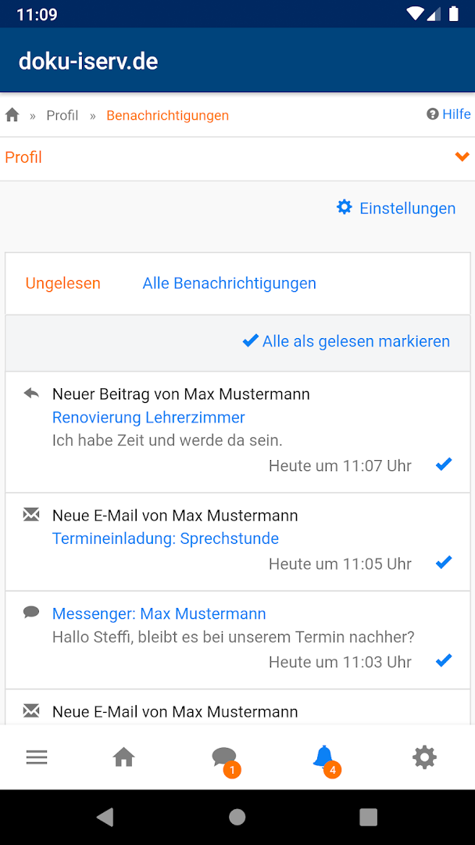This screenshot has height=845, width=475.
Task: Mark the Messenger notification as read
Action: click(x=444, y=661)
